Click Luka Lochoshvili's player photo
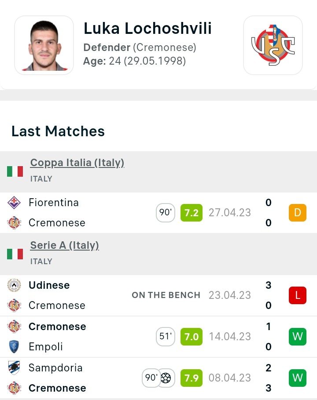317x400 pixels. point(44,45)
